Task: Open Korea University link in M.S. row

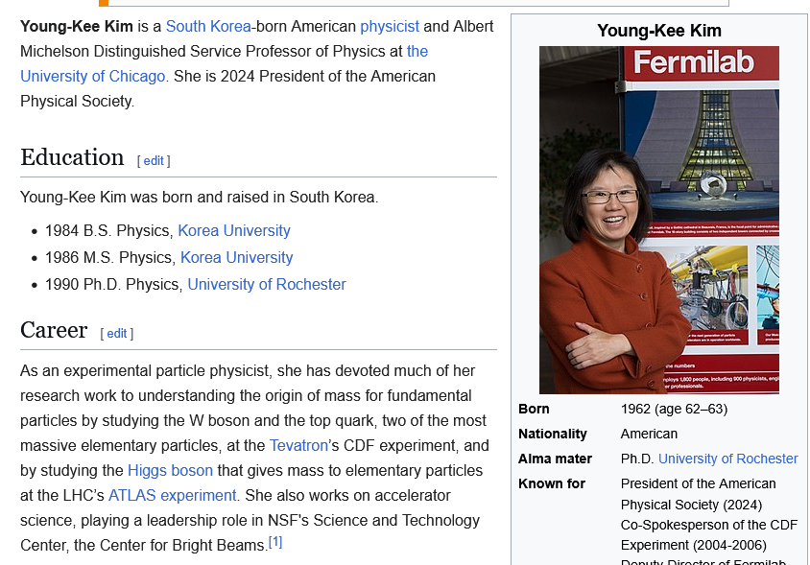Action: pyautogui.click(x=237, y=258)
